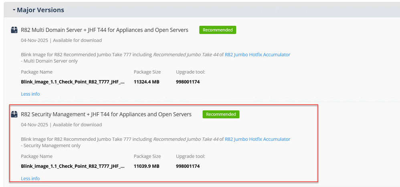Open R82 Multi Domain Server title
The height and width of the screenshot is (187, 400).
(x=104, y=30)
